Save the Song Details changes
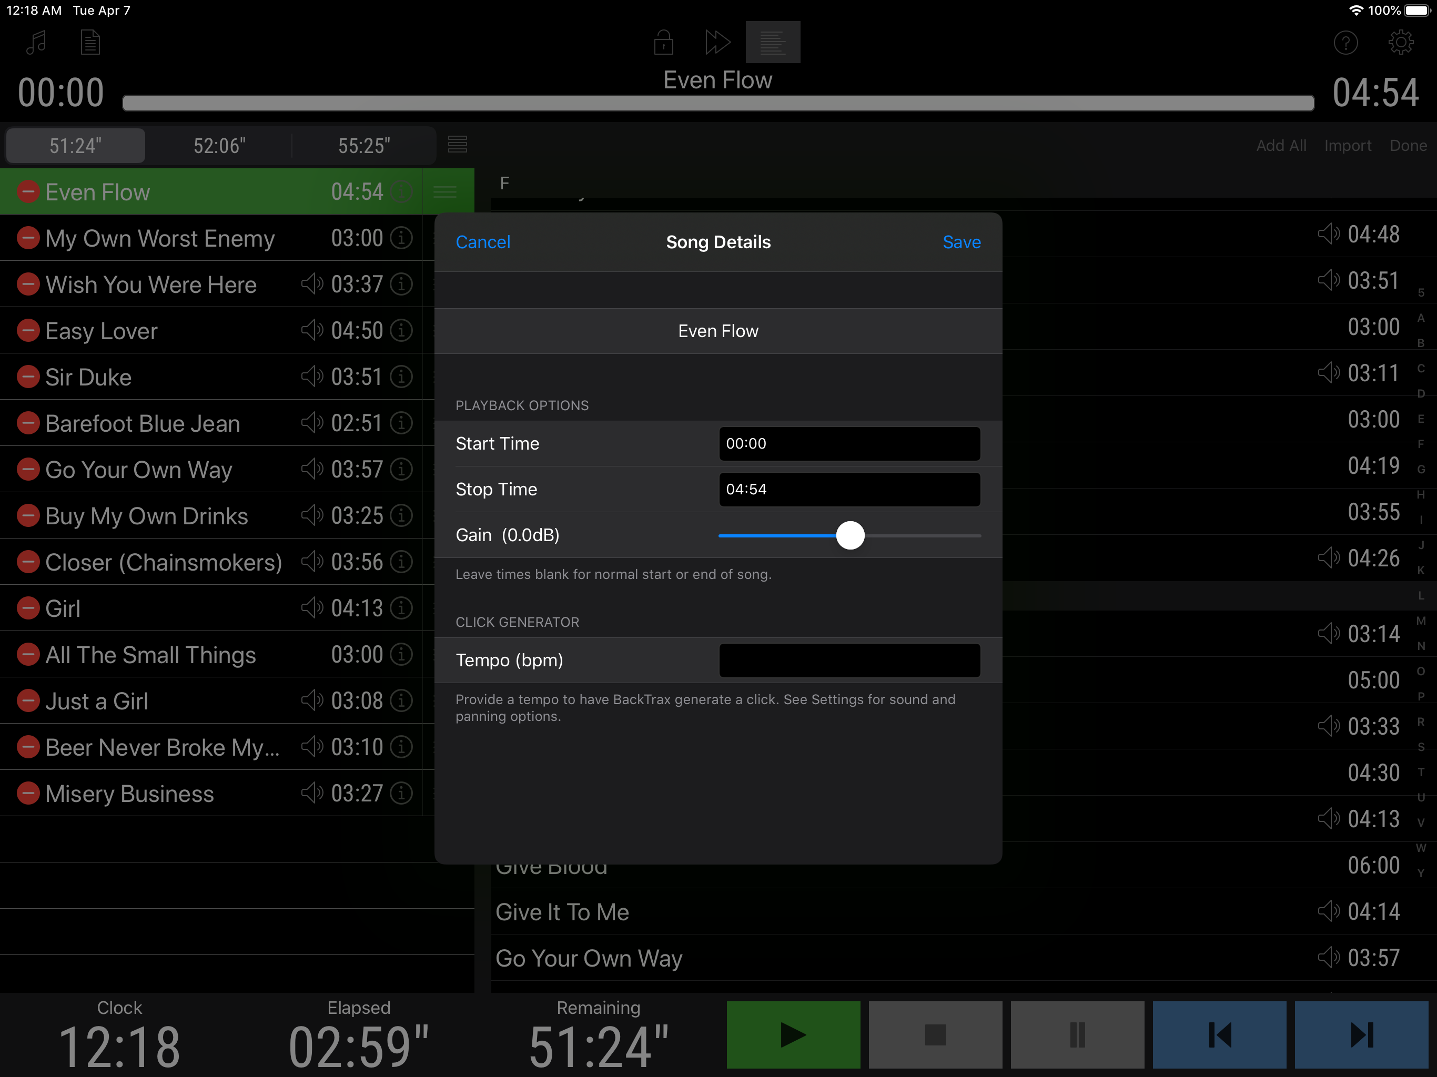 pyautogui.click(x=961, y=242)
